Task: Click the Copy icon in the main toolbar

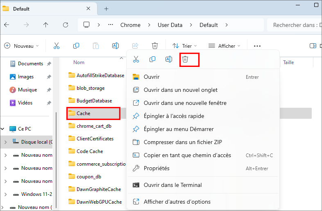Action: (76, 46)
